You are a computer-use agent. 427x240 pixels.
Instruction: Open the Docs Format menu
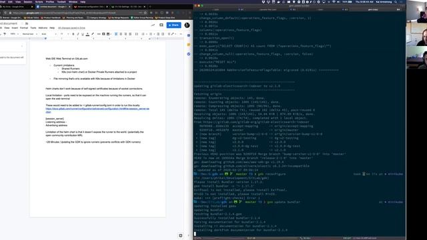click(x=24, y=28)
